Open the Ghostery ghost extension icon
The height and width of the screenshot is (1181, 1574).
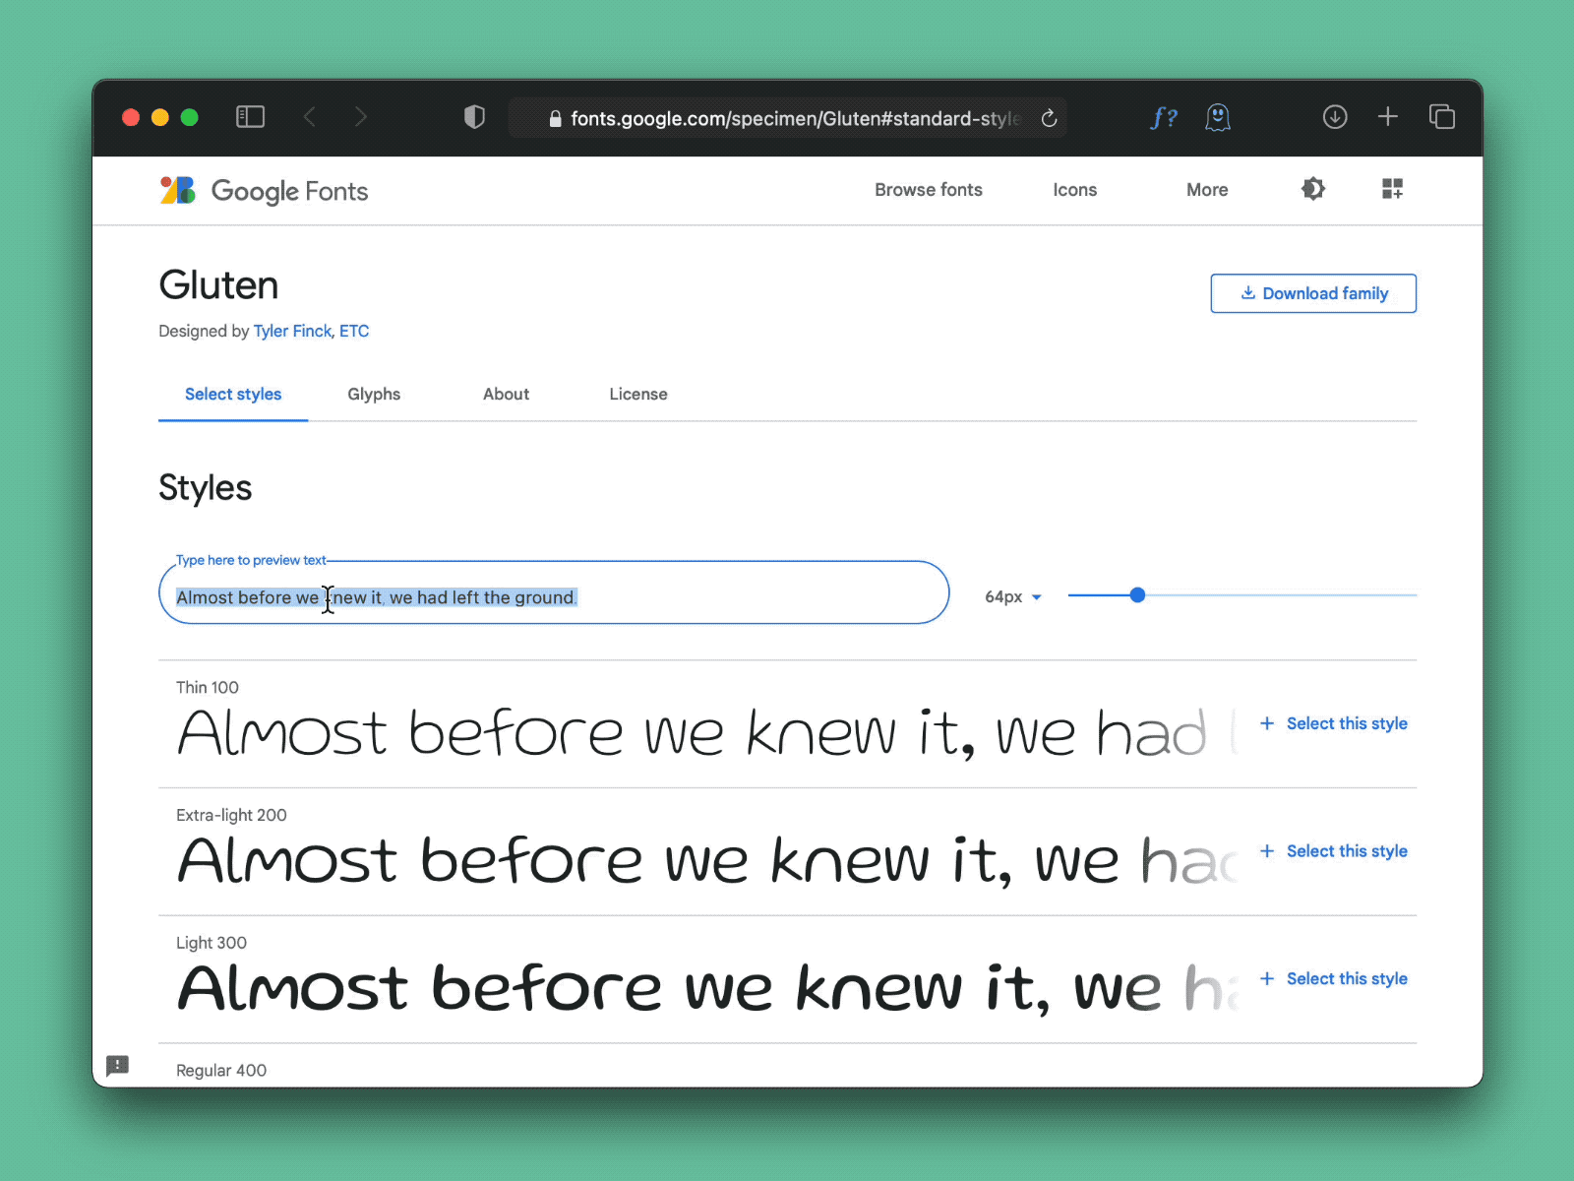[1218, 118]
